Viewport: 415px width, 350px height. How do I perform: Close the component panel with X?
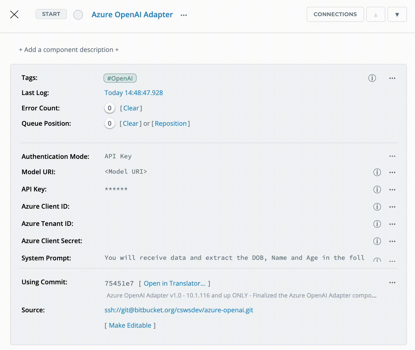[14, 15]
